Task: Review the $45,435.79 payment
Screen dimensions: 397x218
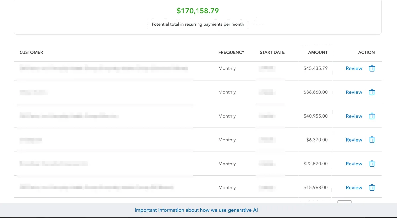Action: click(354, 68)
